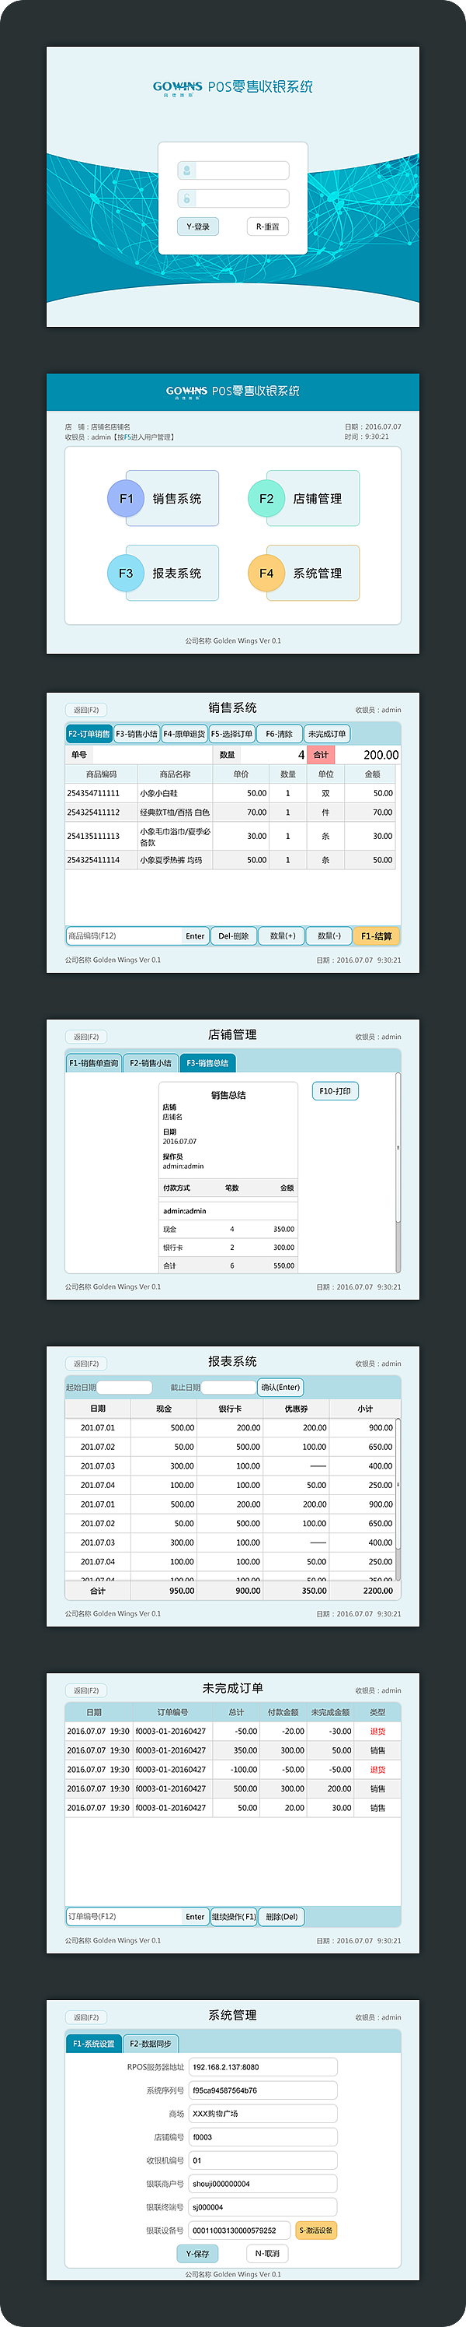
Task: Open the F1 销售系统 module
Action: (163, 498)
